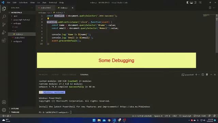Open the Mail app from taskbar
218x123 pixels.
[104, 120]
